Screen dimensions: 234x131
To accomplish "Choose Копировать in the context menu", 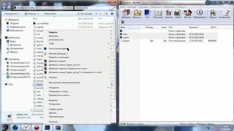I will tap(77, 104).
